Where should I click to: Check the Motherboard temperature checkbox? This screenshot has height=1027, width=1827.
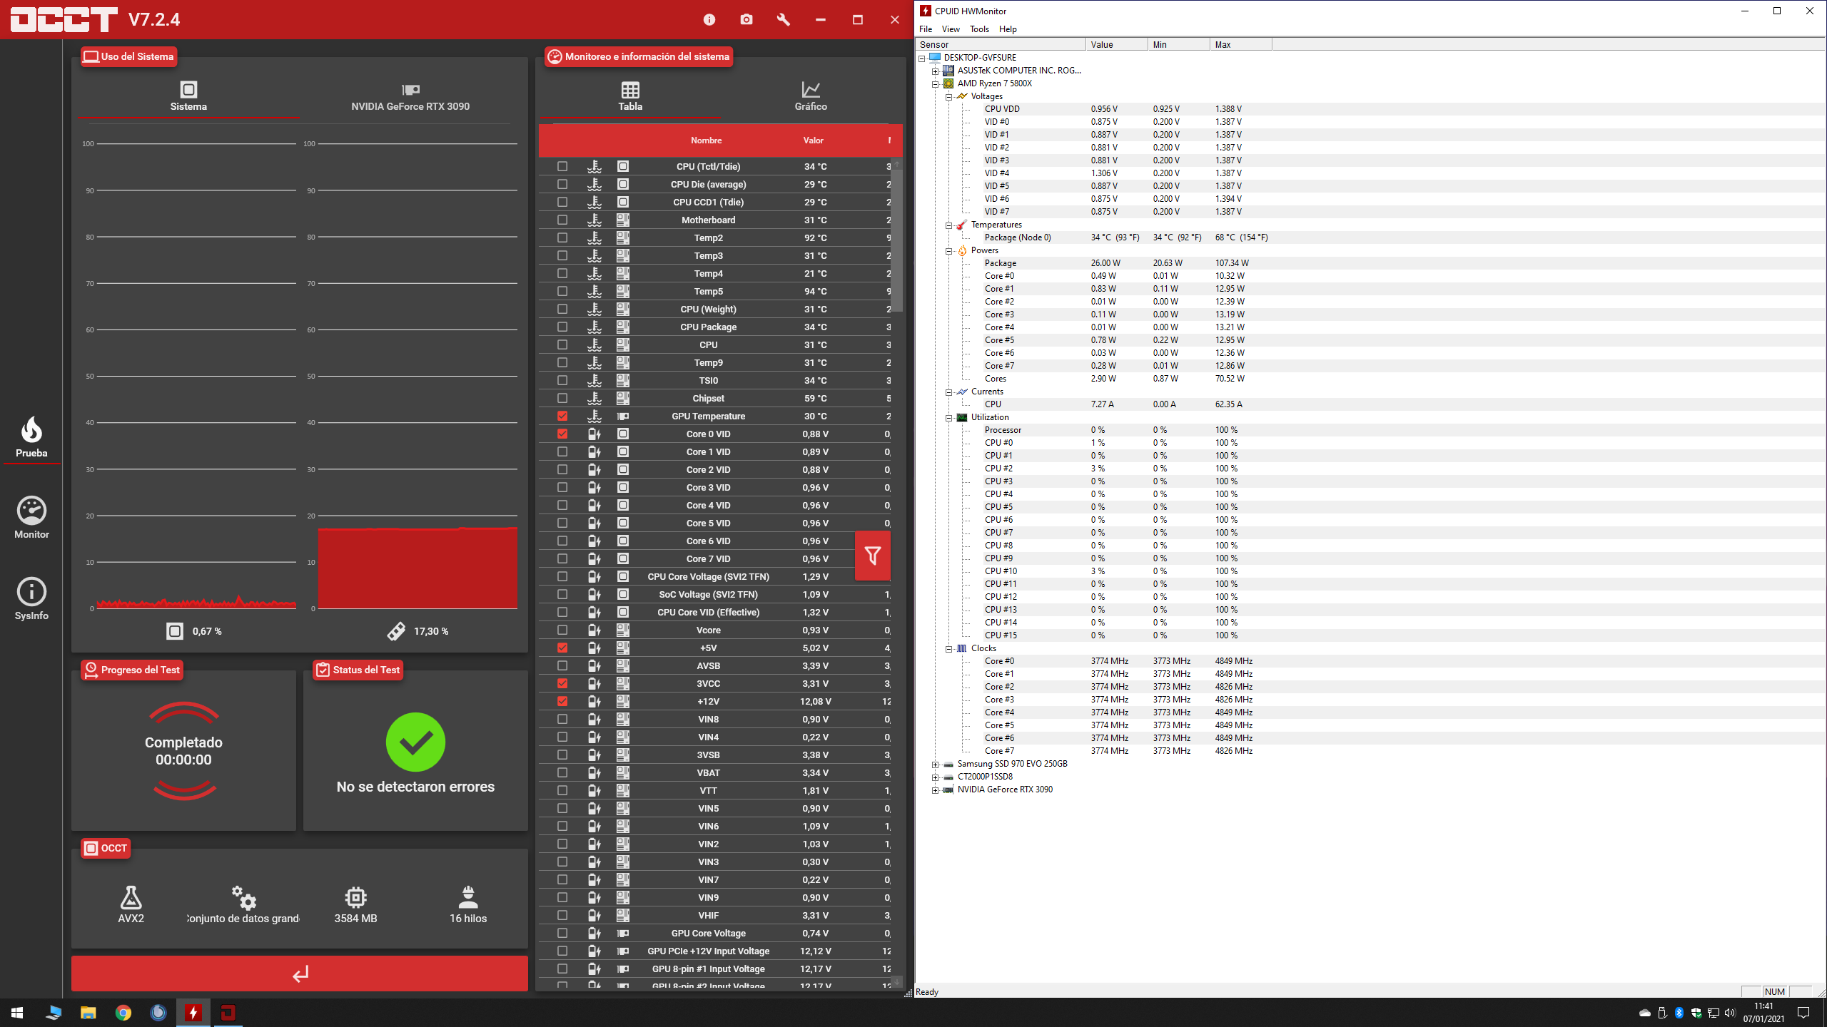562,220
